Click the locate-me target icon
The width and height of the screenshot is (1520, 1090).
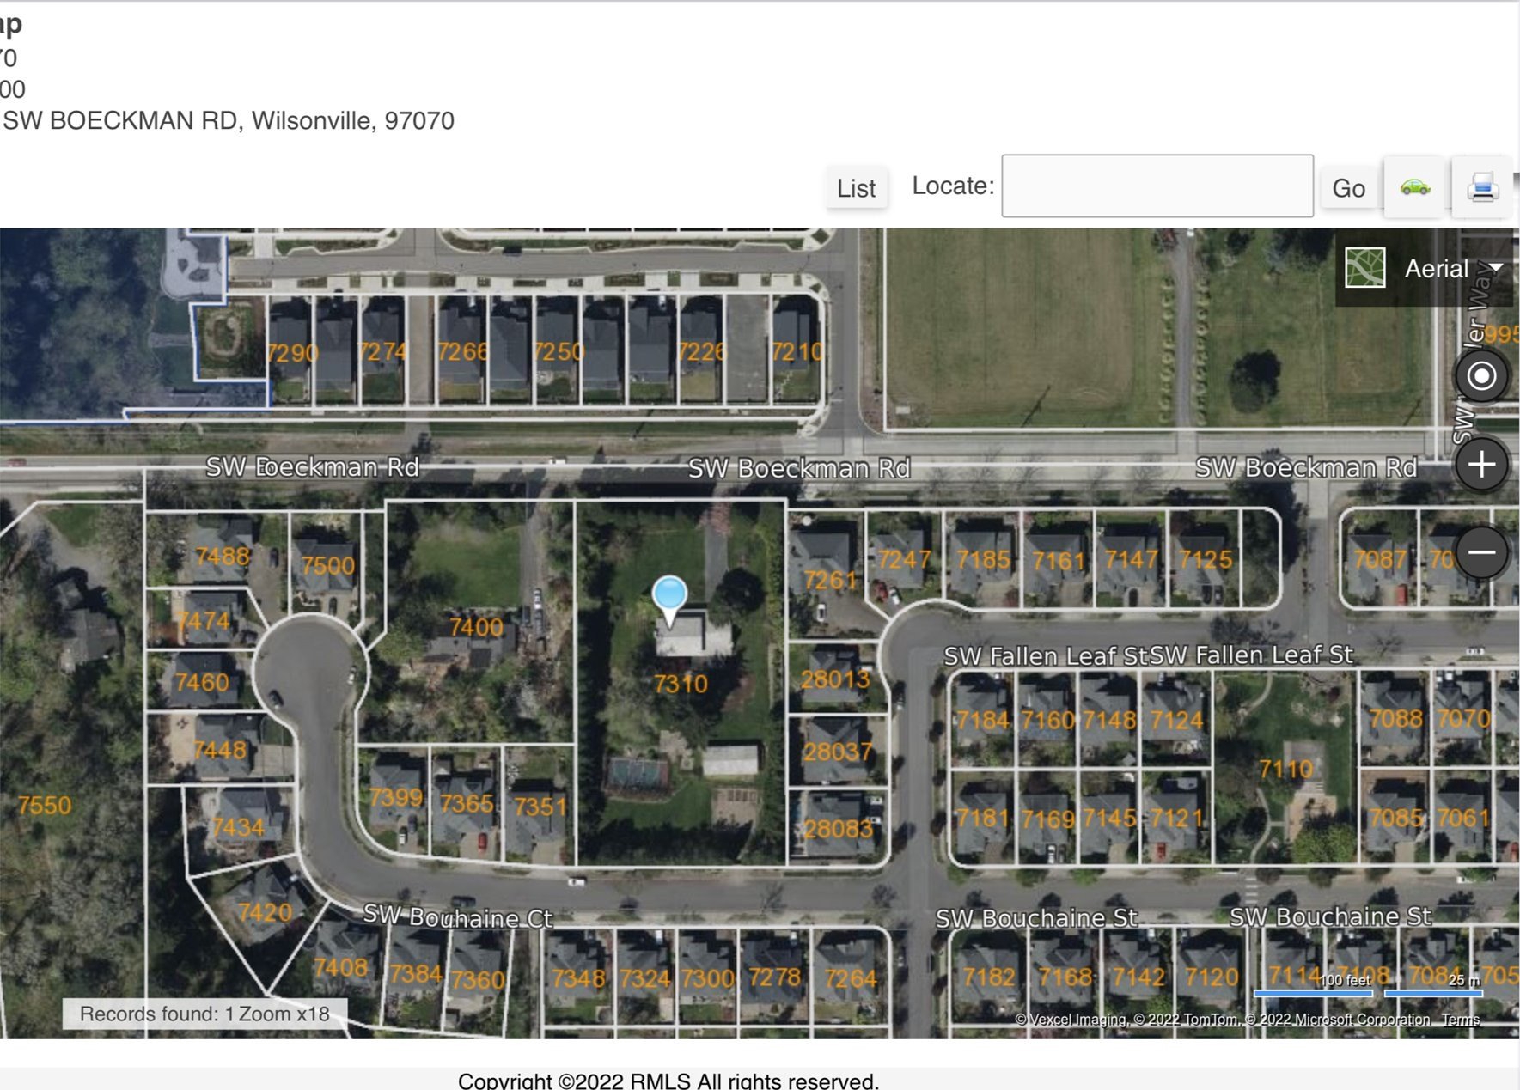[1480, 376]
